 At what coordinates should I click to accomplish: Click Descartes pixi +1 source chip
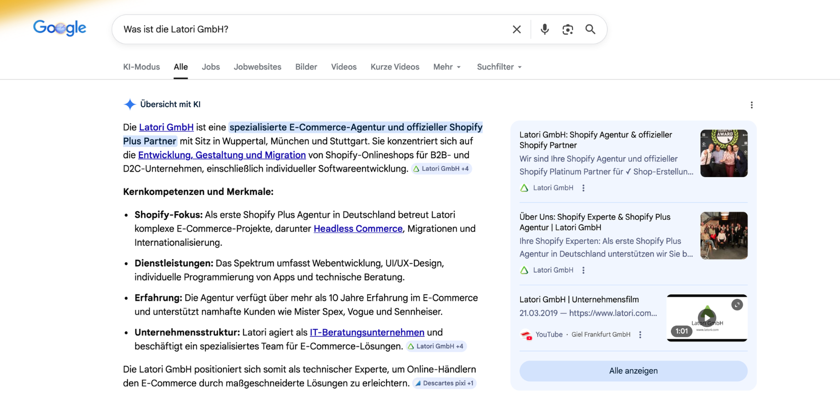(x=444, y=383)
